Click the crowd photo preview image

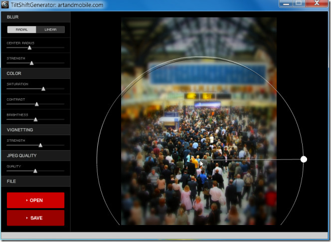point(199,121)
